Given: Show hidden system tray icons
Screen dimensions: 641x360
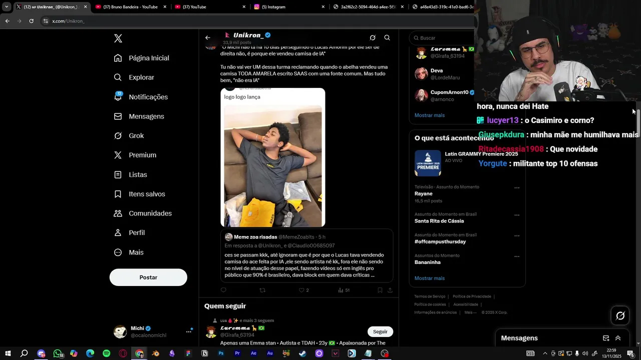Looking at the screenshot, I should pos(545,353).
